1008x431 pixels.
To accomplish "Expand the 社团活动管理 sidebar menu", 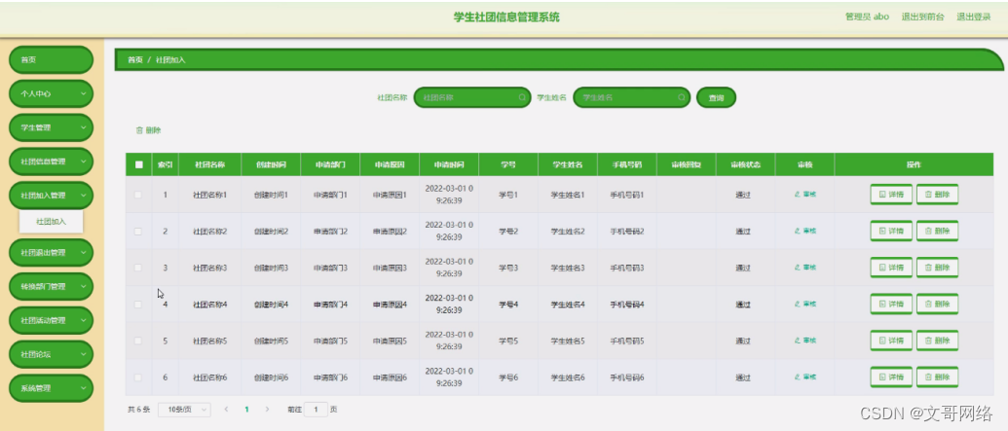I will point(51,320).
